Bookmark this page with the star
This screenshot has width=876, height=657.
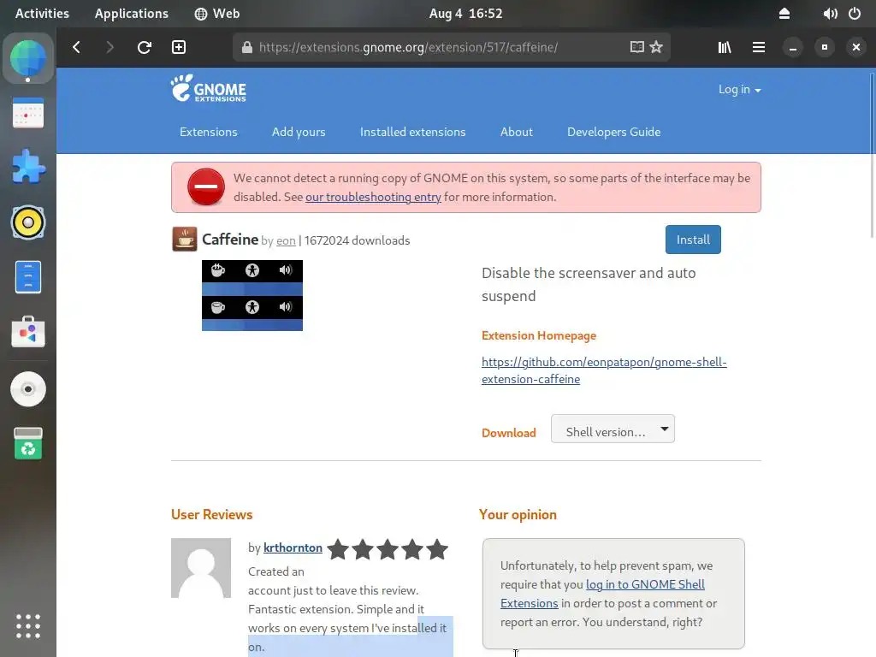[656, 48]
